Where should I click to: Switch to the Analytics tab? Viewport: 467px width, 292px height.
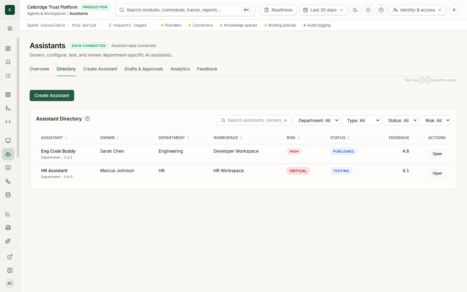point(180,69)
